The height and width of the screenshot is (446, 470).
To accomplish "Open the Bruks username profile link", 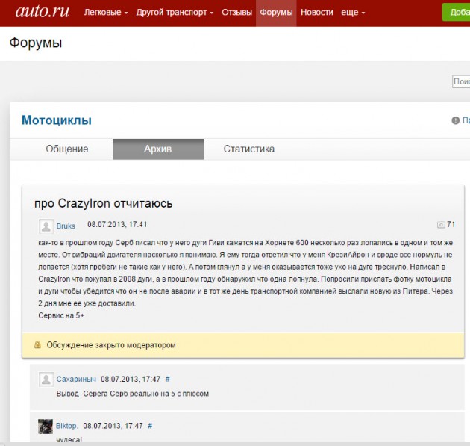I will point(66,226).
